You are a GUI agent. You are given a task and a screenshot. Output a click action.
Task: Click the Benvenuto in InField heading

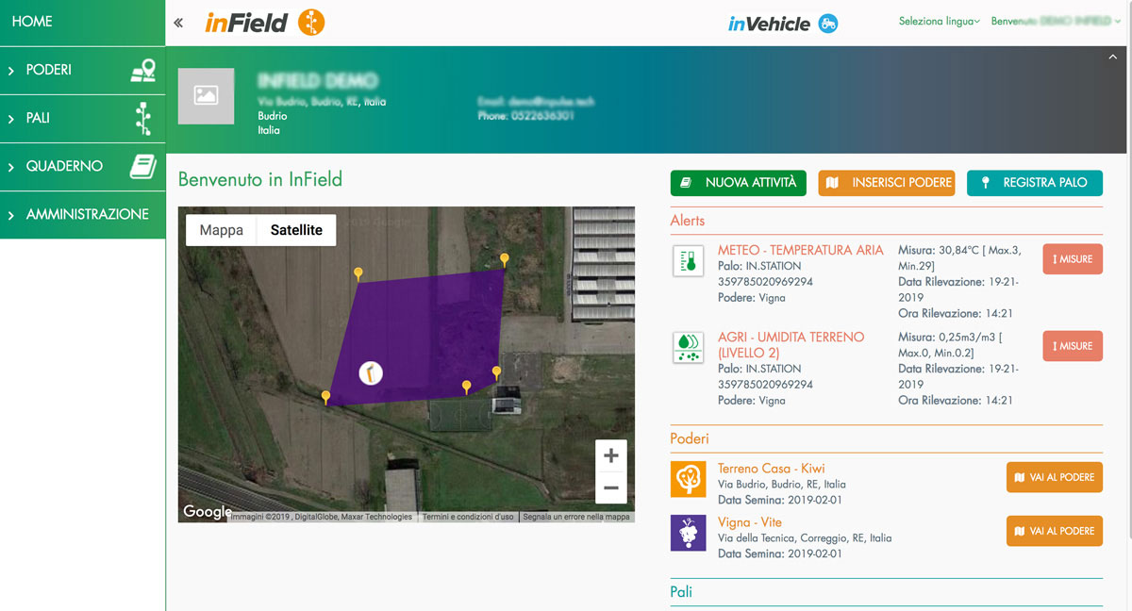tap(260, 179)
